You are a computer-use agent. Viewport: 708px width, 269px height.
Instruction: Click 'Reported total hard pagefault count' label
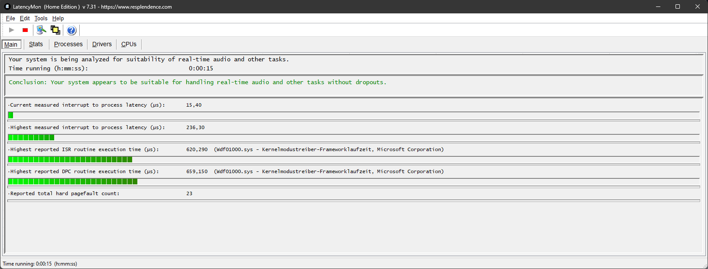[x=65, y=193]
